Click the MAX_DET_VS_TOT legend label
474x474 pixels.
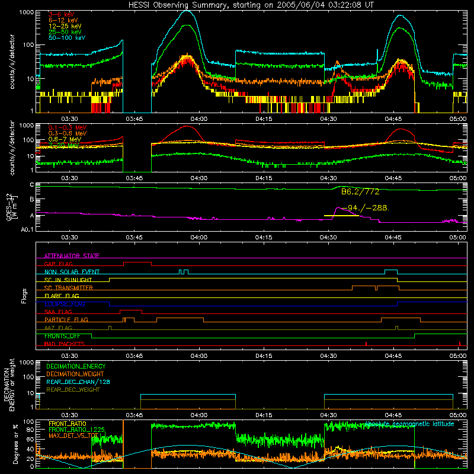tap(74, 435)
